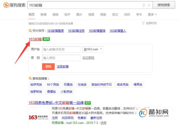Click the 忘记密码 link
The width and height of the screenshot is (181, 127).
coord(88,58)
